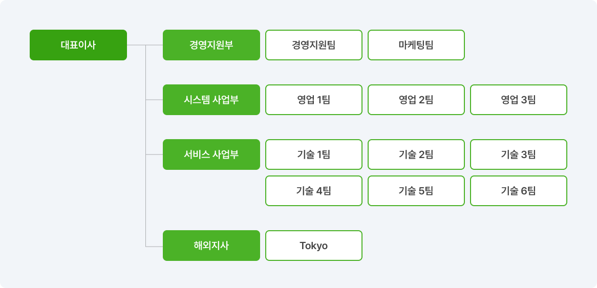The height and width of the screenshot is (288, 597).
Task: Click the connector line left of 시스템 사업부
Action: coord(154,100)
